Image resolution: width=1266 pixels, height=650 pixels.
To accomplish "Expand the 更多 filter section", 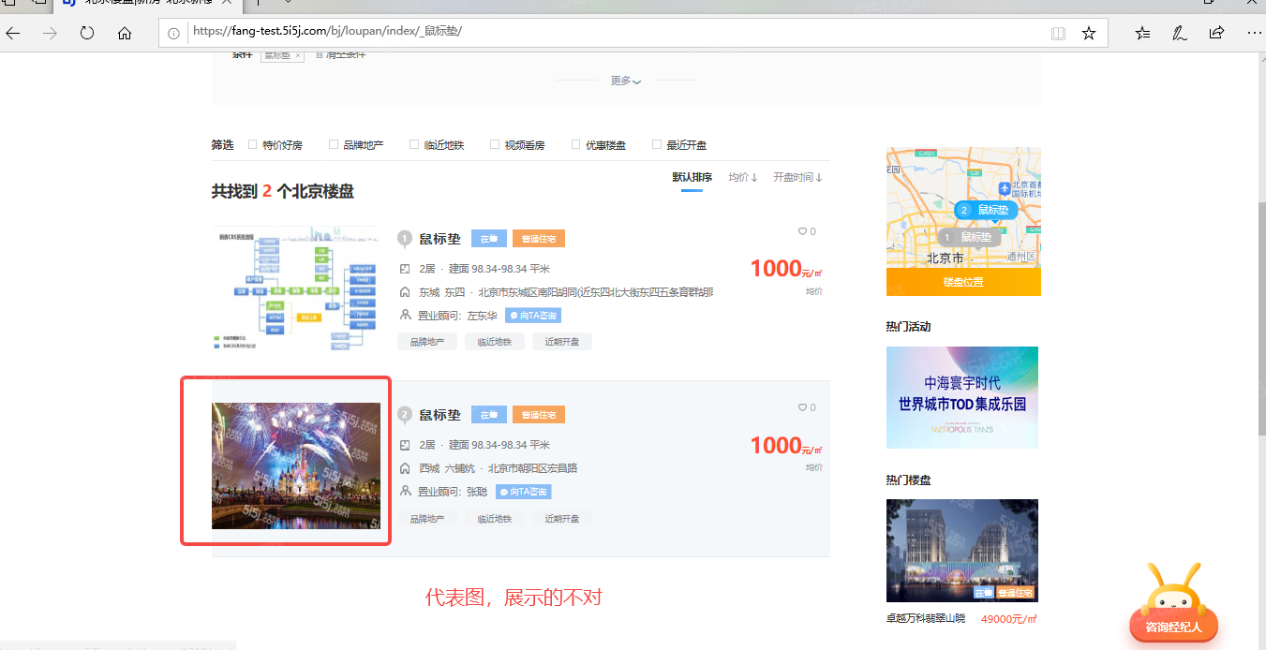I will (x=625, y=81).
